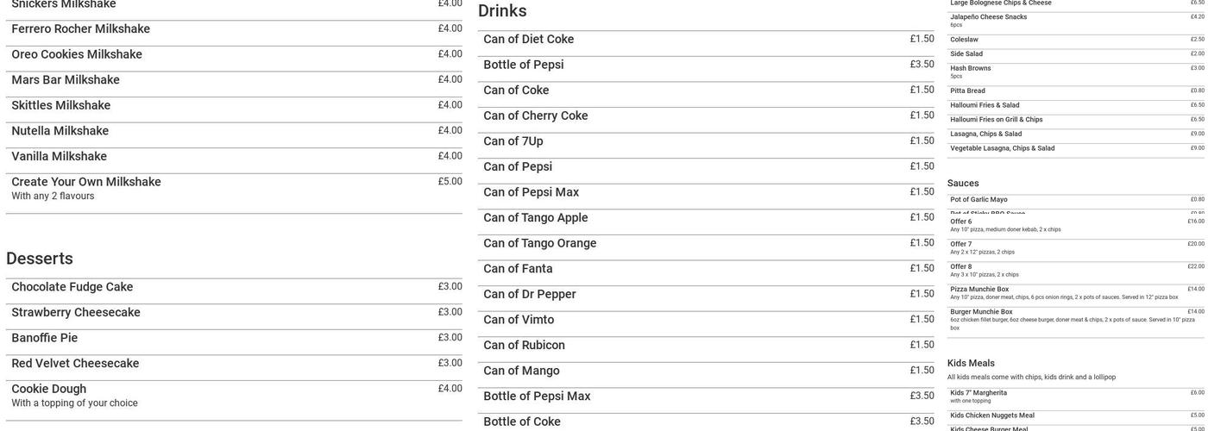Choose Banoffie Pie from Desserts
This screenshot has height=431, width=1208.
tap(45, 338)
